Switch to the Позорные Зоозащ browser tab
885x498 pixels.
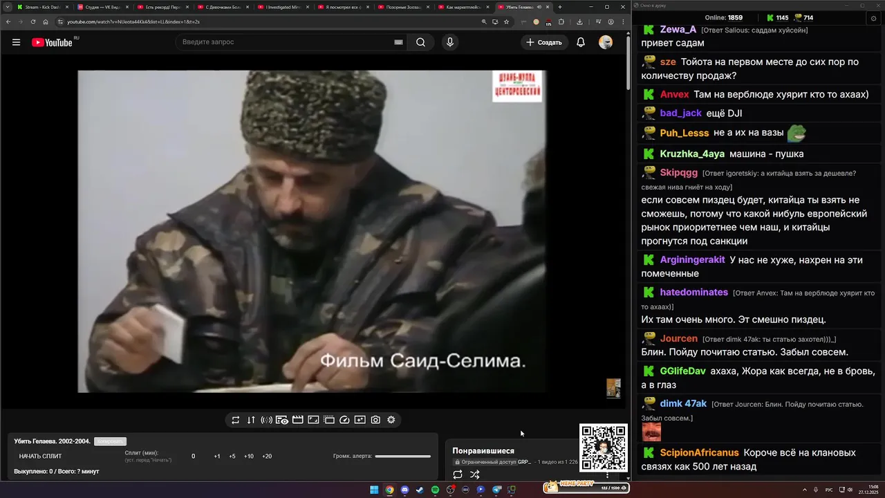tap(402, 7)
